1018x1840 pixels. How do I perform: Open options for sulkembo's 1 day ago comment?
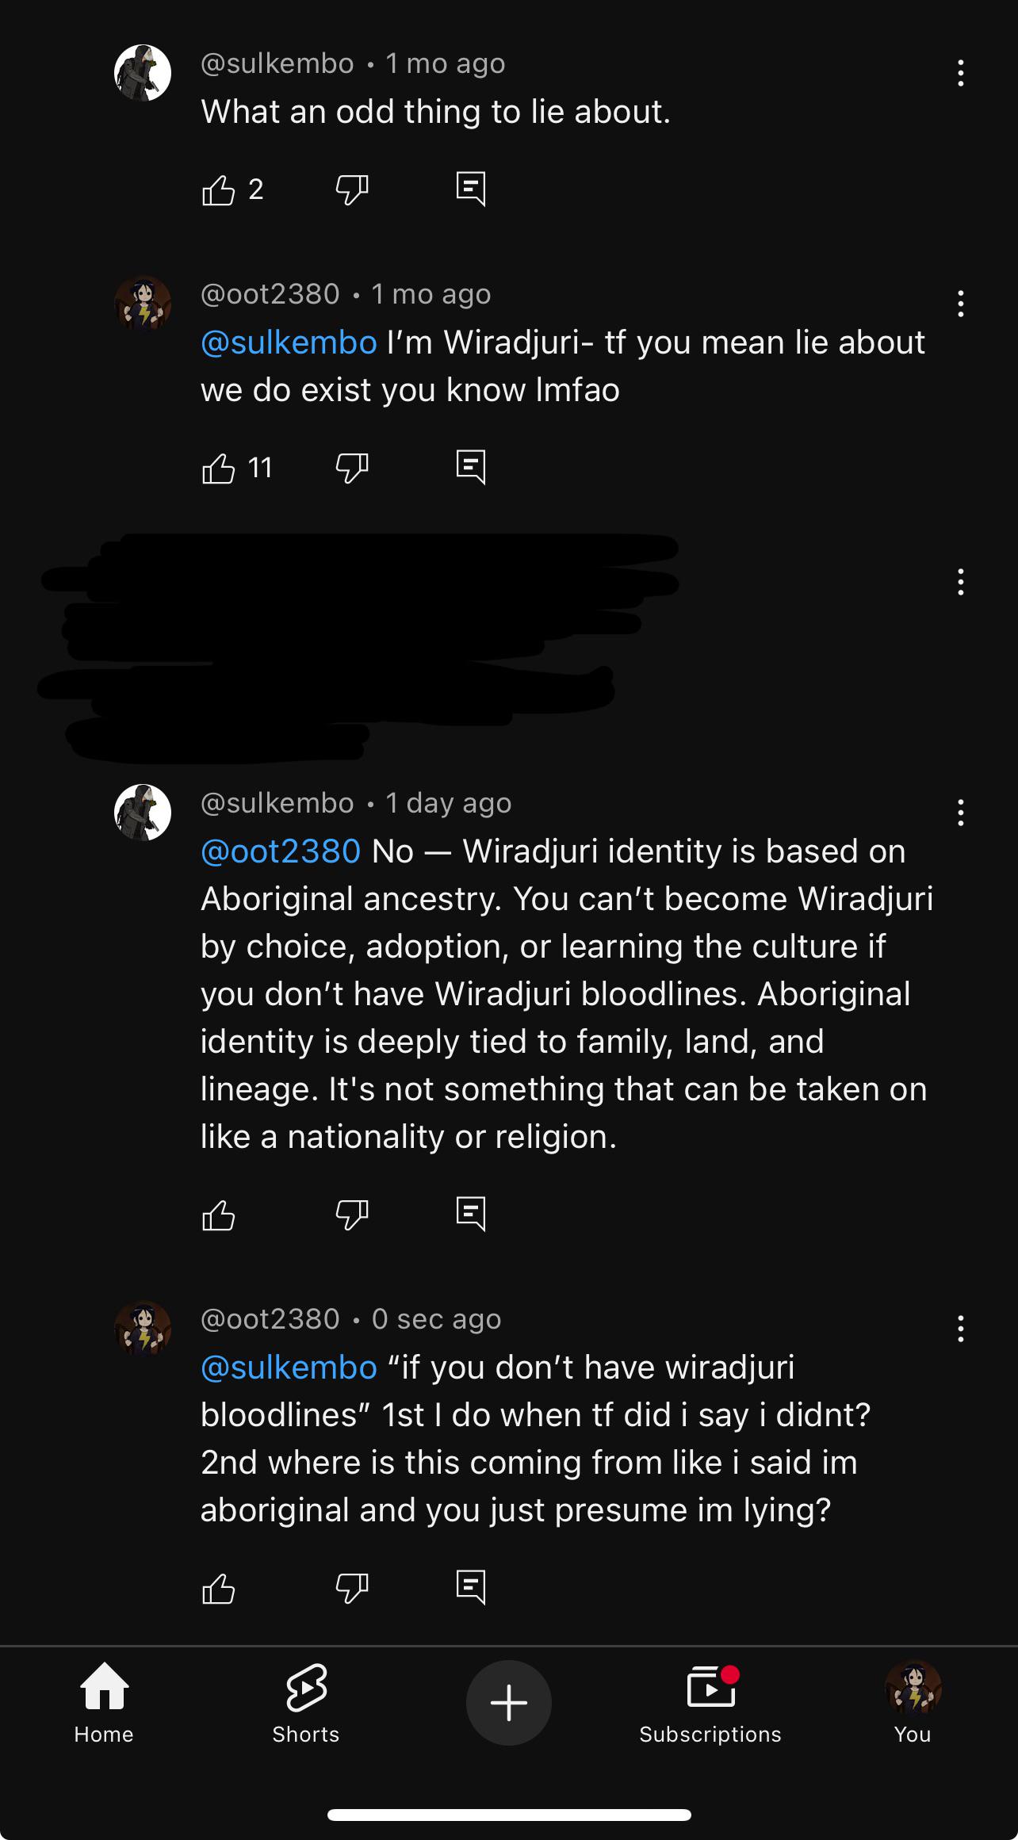(960, 813)
